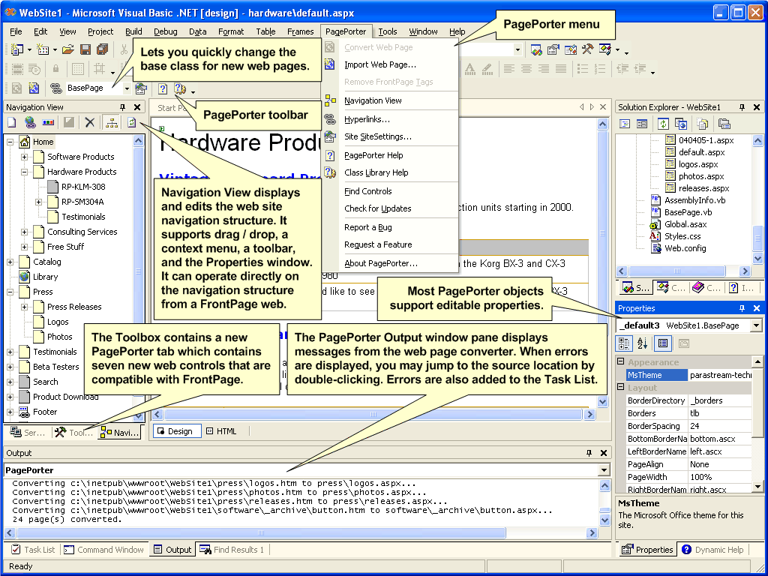The height and width of the screenshot is (576, 768).
Task: Toggle auto-hide pin on Properties panel
Action: coord(742,308)
